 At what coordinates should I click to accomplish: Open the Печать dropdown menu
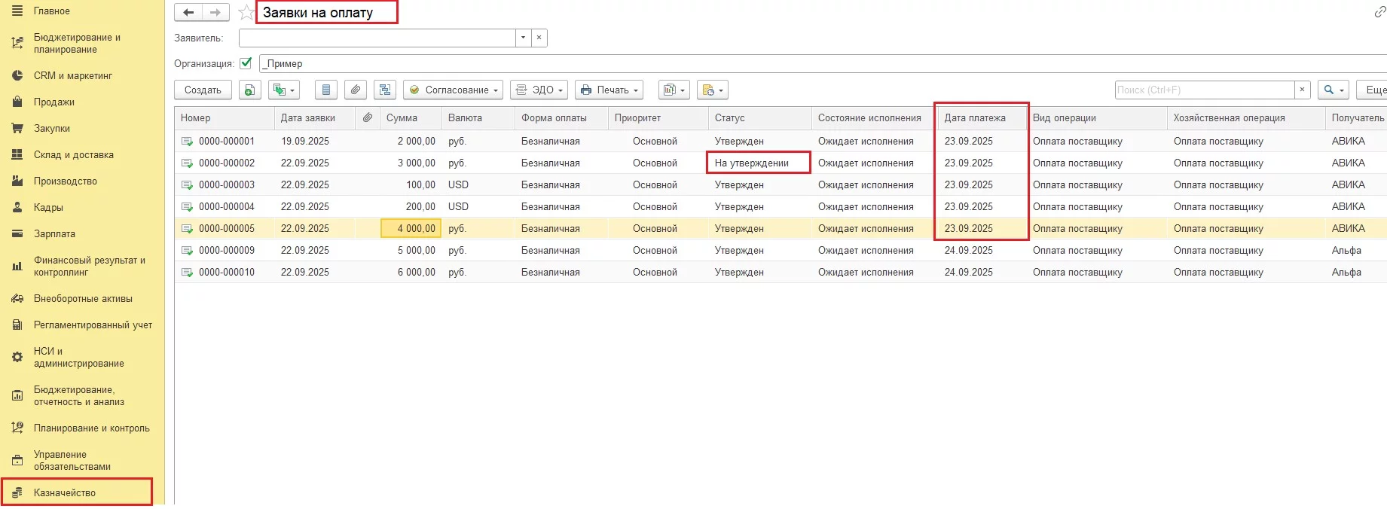[x=609, y=90]
